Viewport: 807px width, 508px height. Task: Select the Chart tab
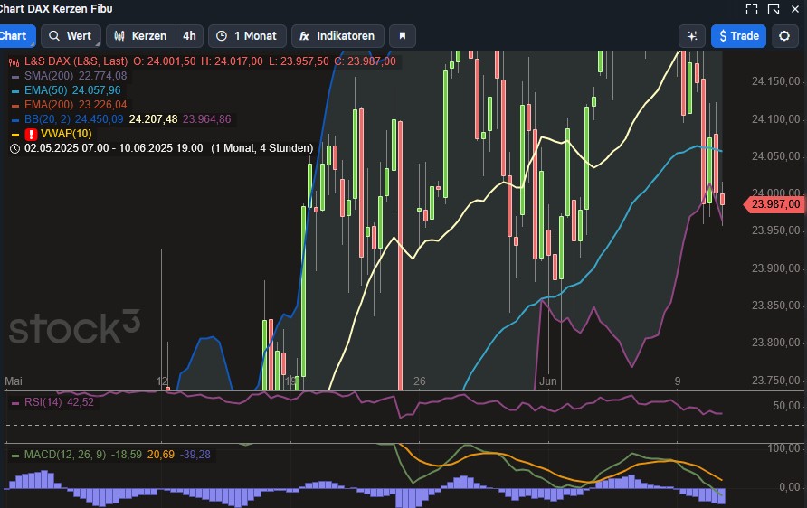click(14, 36)
